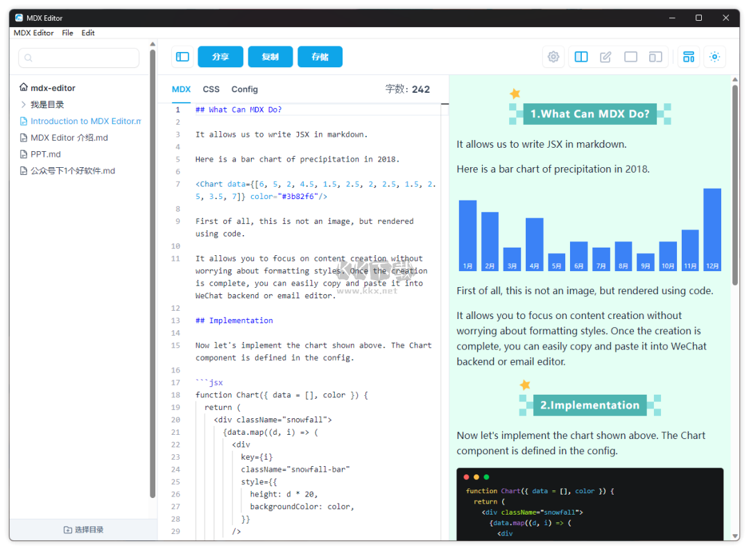Switch to the CSS tab

pyautogui.click(x=211, y=89)
